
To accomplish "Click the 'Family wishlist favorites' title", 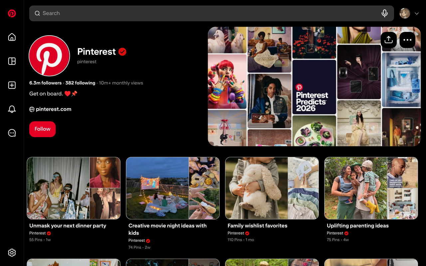I will [x=258, y=225].
